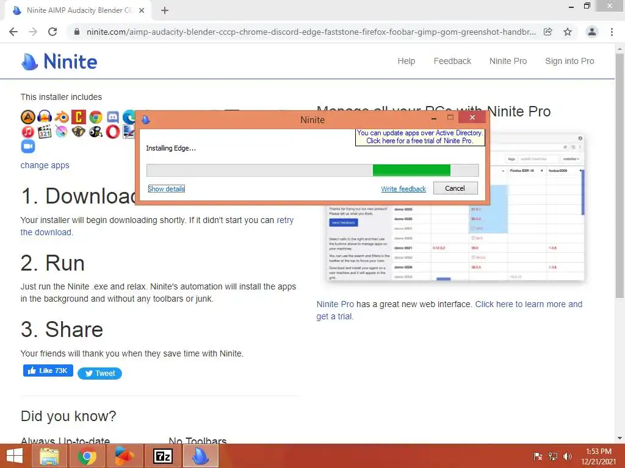
Task: Click the K-Lite 321 clapperboard icon
Action: [x=45, y=132]
